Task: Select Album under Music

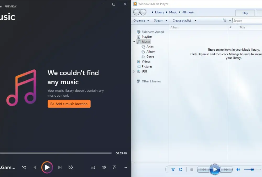Action: coord(149,51)
